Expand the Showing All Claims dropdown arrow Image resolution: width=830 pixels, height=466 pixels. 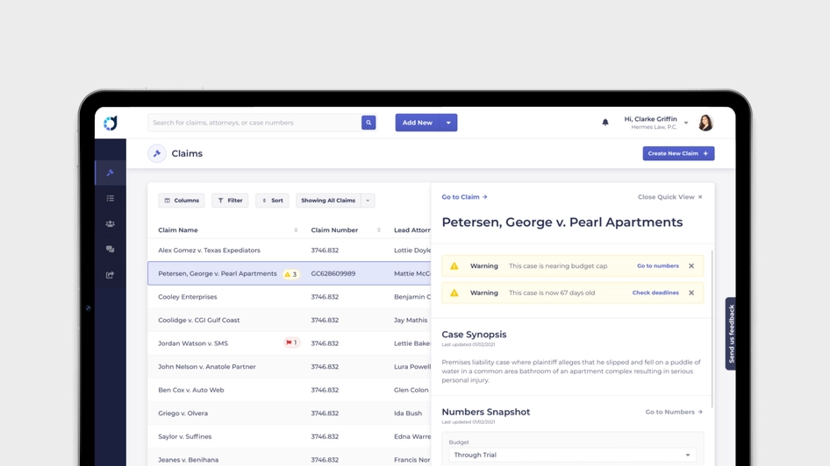point(368,201)
